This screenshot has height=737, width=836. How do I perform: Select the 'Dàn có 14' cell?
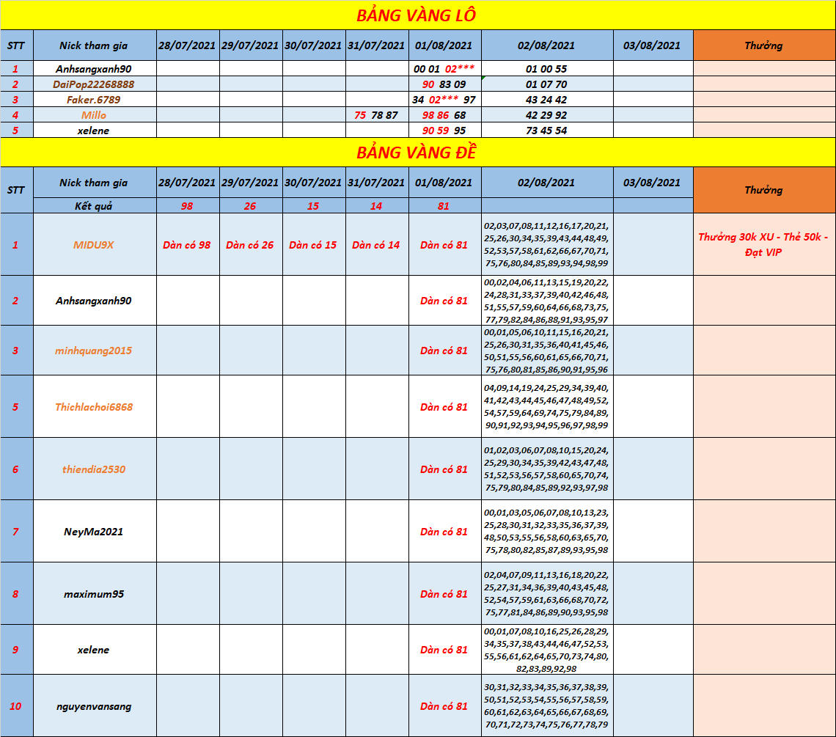376,245
